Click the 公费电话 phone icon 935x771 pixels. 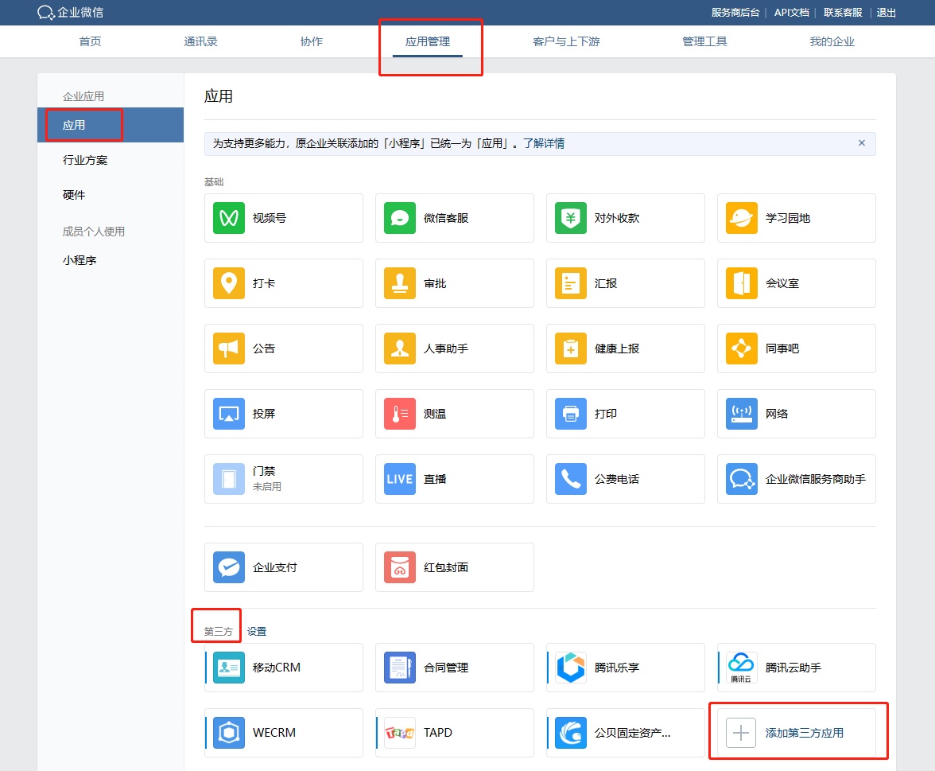pos(571,479)
